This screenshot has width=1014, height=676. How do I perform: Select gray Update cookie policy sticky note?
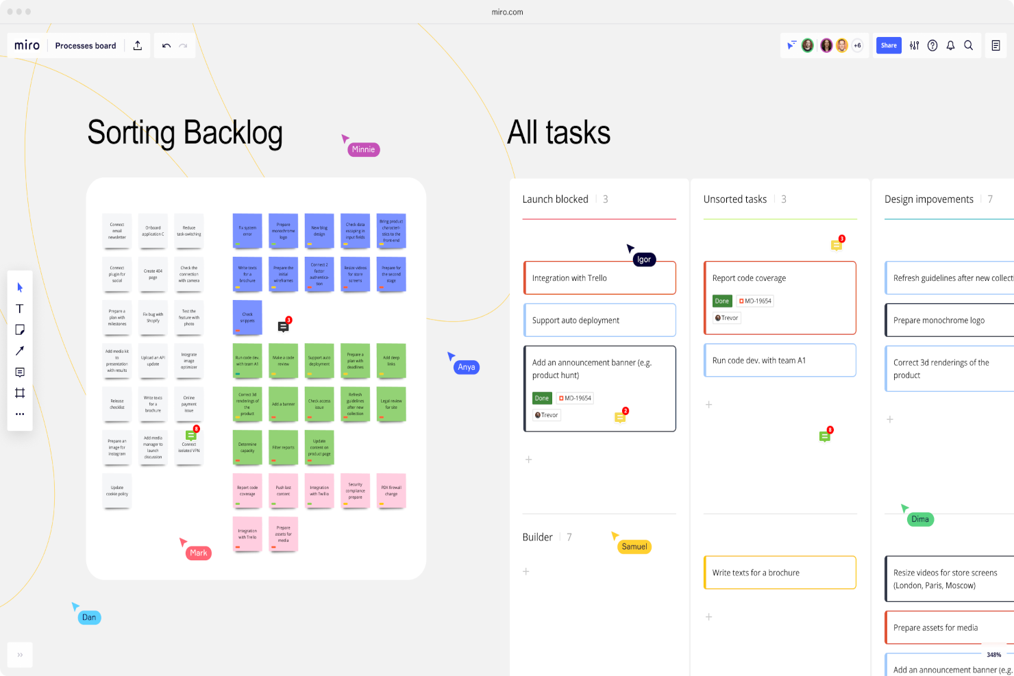point(117,491)
